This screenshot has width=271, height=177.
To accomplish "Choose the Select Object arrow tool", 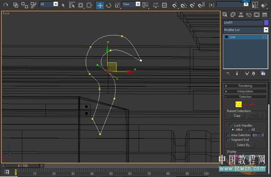I will coord(63,5).
